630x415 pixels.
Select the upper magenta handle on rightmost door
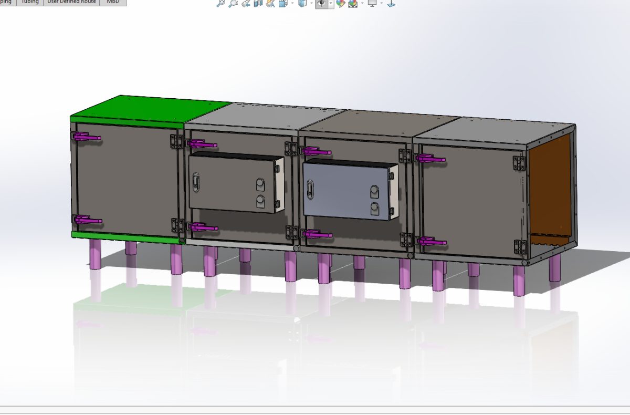point(432,157)
